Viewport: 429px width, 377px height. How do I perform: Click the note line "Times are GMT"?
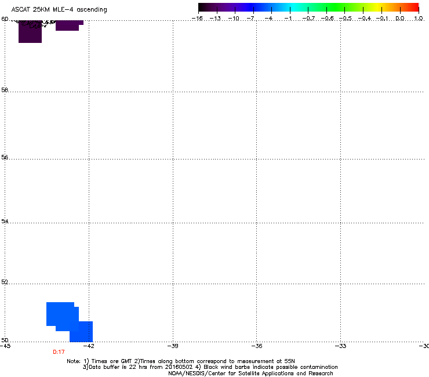[x=181, y=361]
